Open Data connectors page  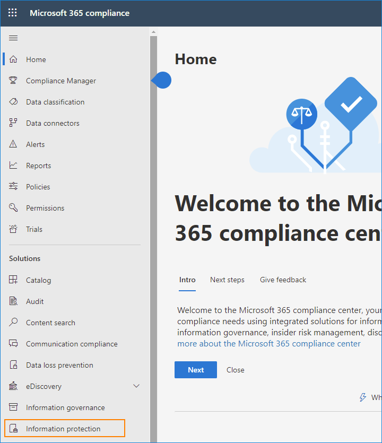pos(53,123)
